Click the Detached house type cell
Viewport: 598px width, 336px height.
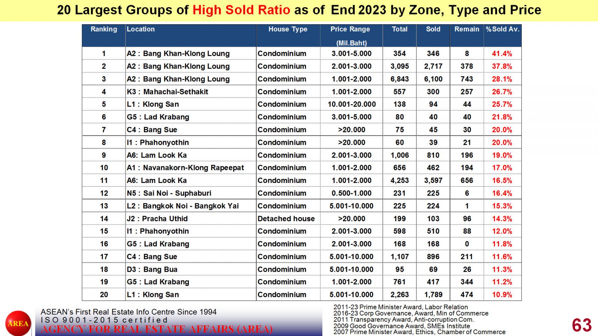[286, 218]
